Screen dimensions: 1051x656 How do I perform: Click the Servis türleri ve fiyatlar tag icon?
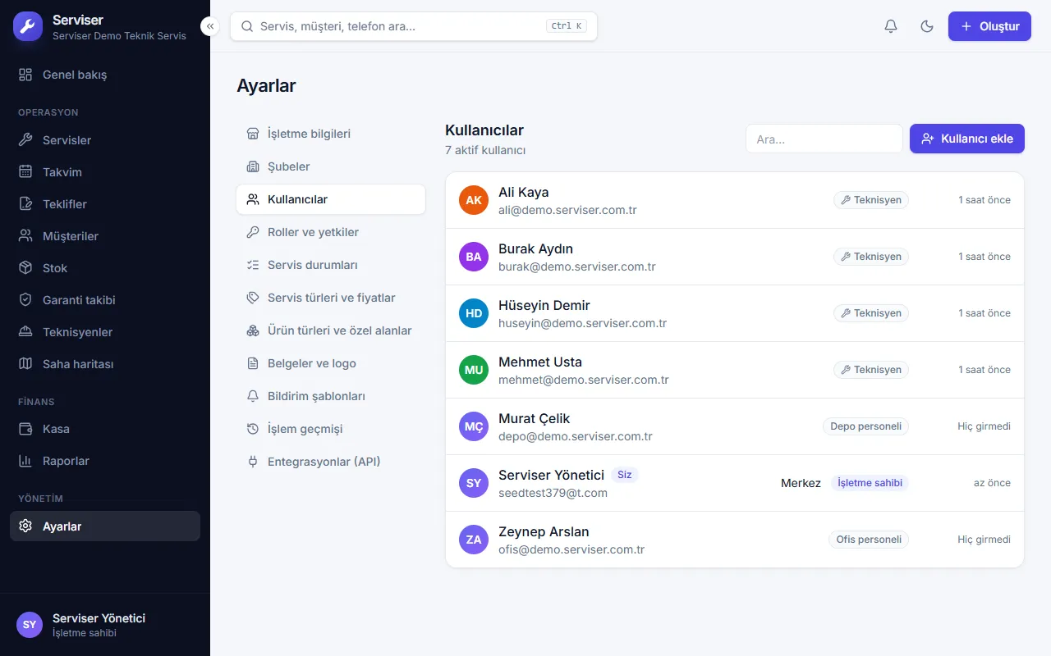click(253, 298)
